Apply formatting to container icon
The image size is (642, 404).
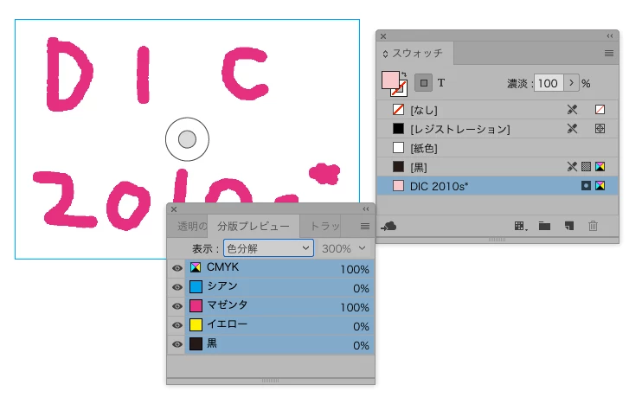[x=424, y=83]
